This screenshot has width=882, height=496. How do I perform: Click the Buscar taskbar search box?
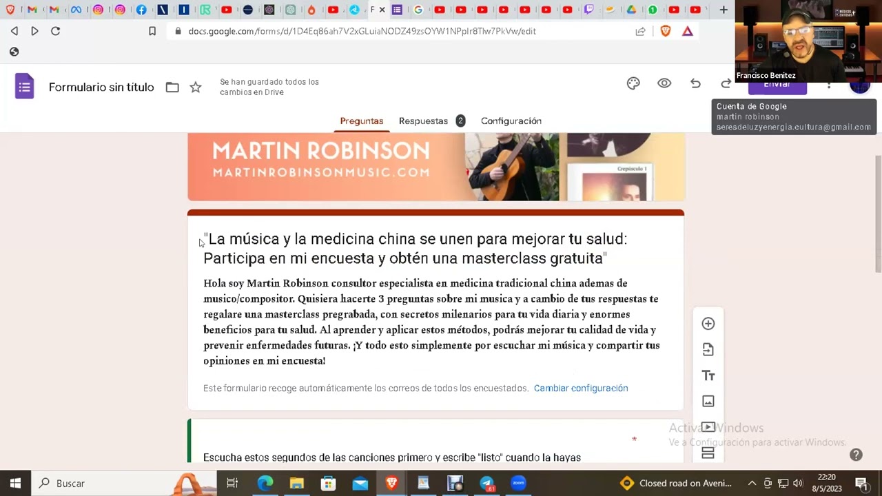coord(124,484)
